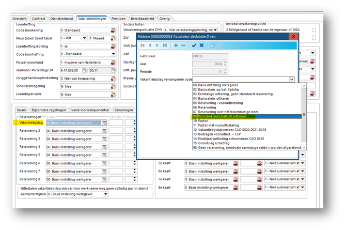Switch to Contract tab
This screenshot has height=230, width=345.
(x=39, y=19)
